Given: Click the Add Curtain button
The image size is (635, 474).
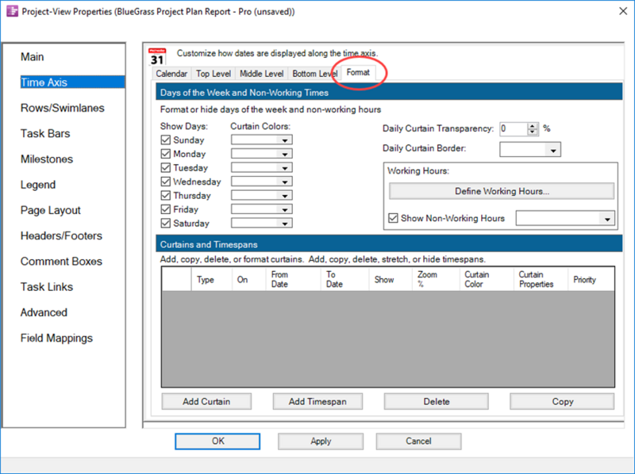Looking at the screenshot, I should [206, 402].
